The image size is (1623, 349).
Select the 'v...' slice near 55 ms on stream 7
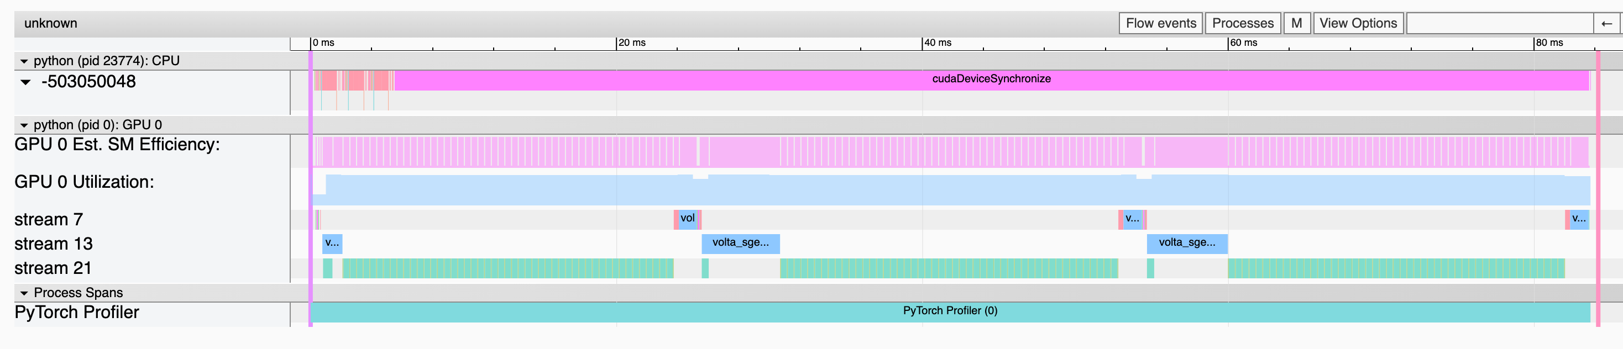tap(1132, 219)
